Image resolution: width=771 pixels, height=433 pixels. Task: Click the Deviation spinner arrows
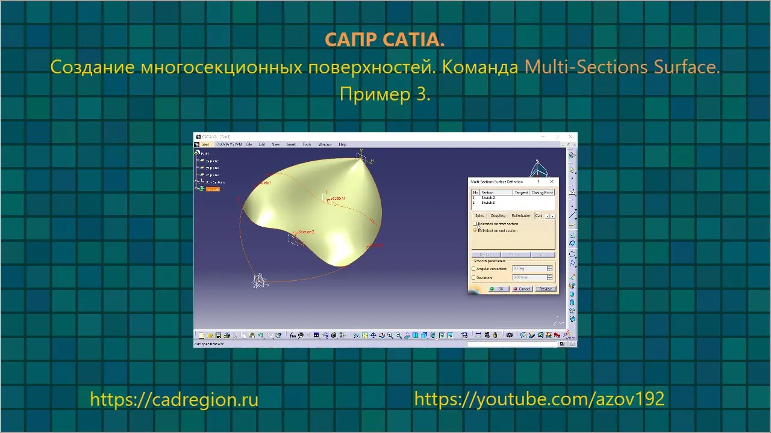point(549,277)
